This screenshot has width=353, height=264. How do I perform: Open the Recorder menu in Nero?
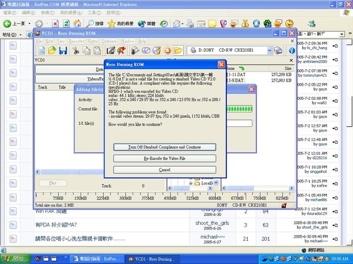76,41
